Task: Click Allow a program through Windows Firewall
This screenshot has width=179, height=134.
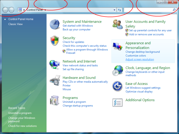Action: tap(87, 51)
